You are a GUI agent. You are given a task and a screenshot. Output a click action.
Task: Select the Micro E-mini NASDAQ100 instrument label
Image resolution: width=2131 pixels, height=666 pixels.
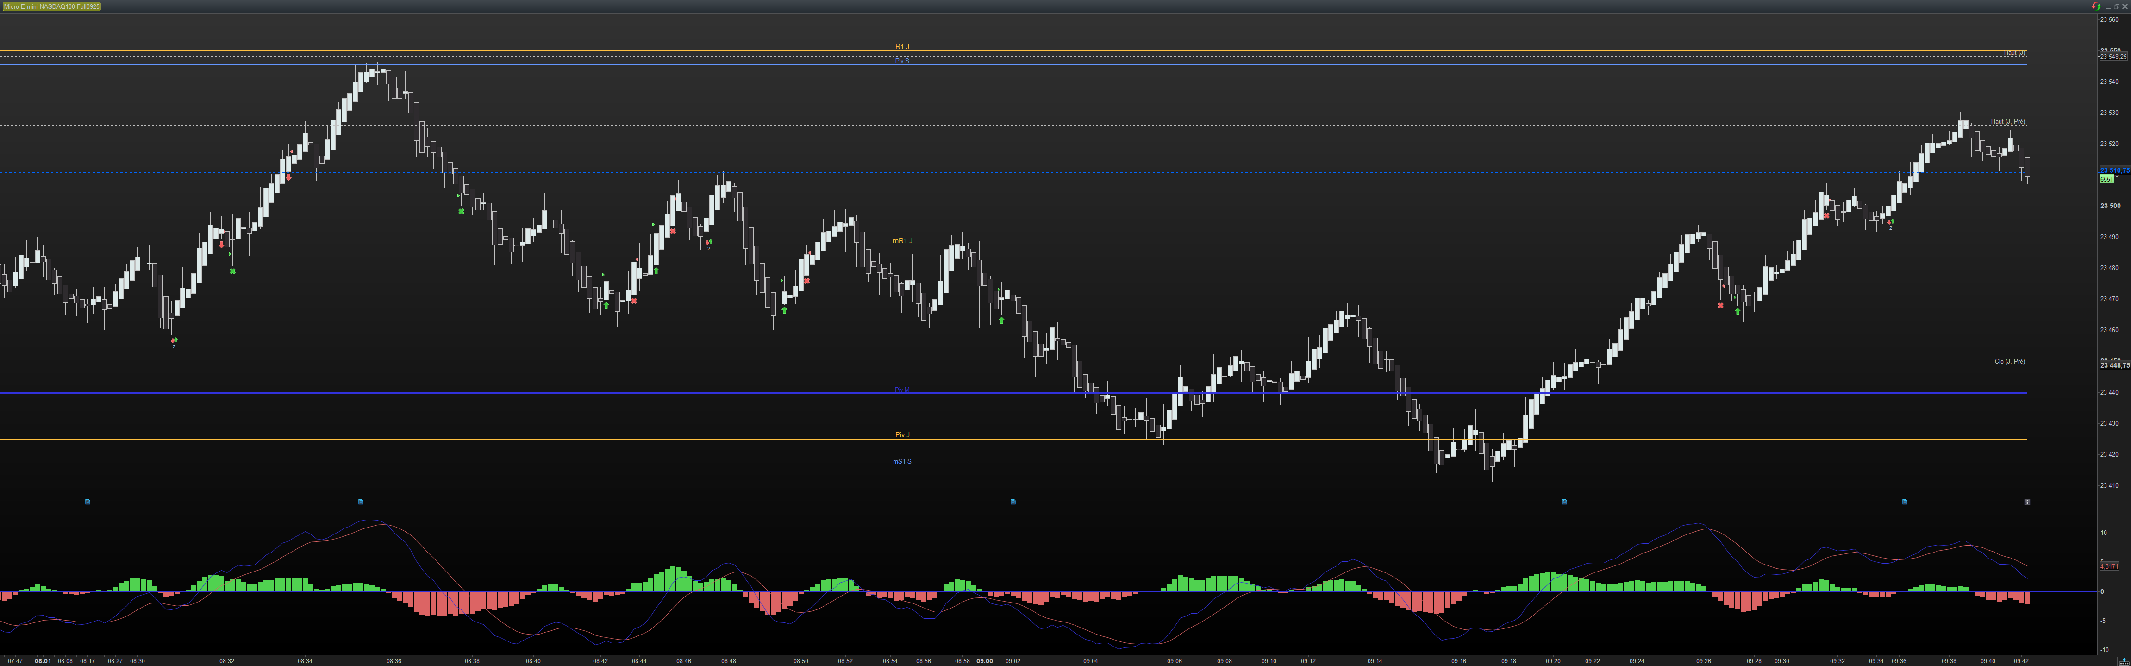click(x=51, y=6)
